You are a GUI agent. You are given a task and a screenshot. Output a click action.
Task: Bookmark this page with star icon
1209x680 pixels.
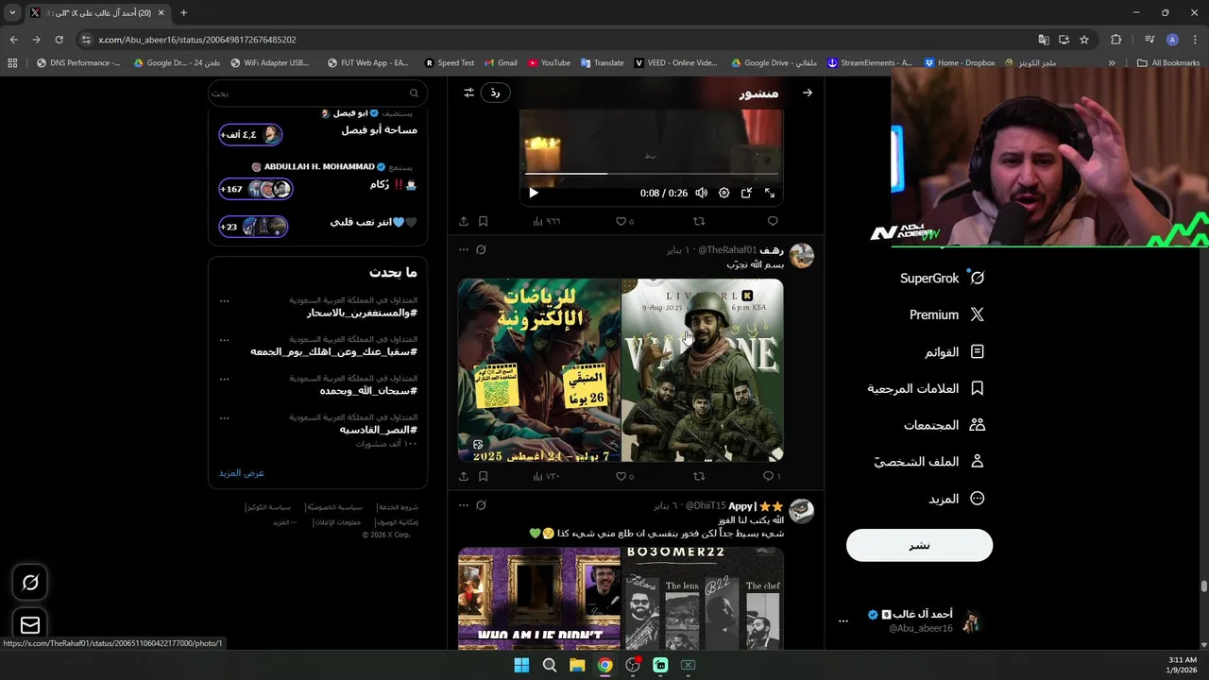point(1084,40)
